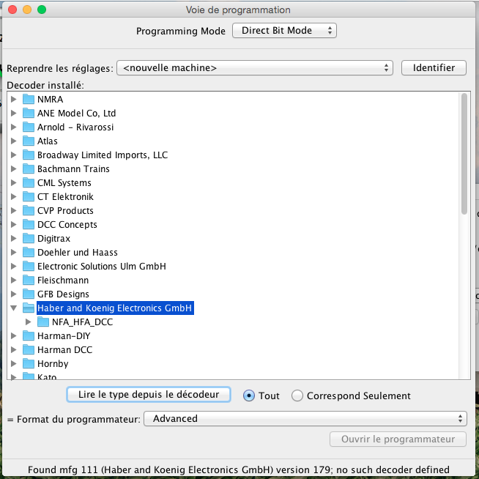Select the Doehler und Haass row
The image size is (479, 479).
tap(78, 253)
